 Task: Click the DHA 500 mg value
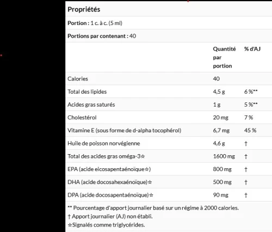222,182
